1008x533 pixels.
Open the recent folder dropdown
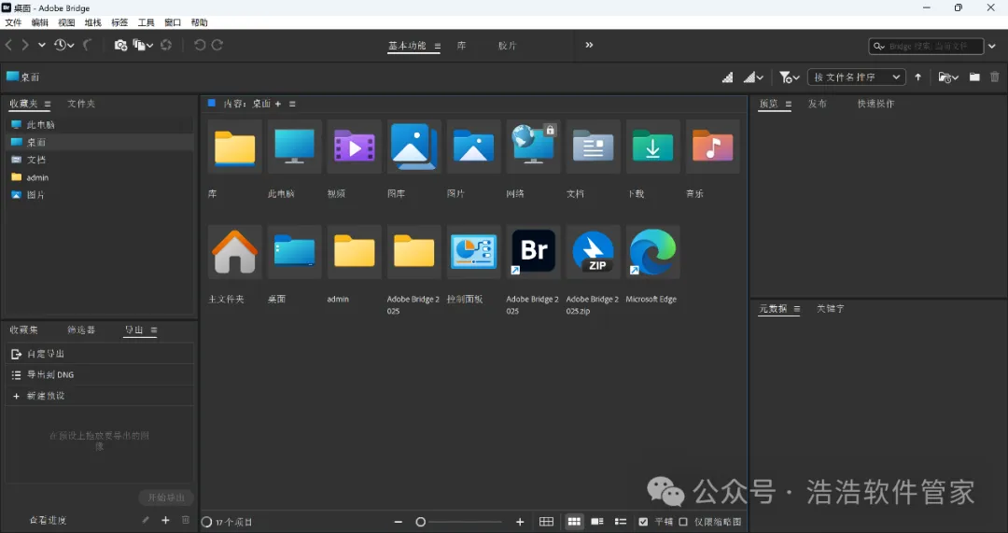[x=948, y=77]
